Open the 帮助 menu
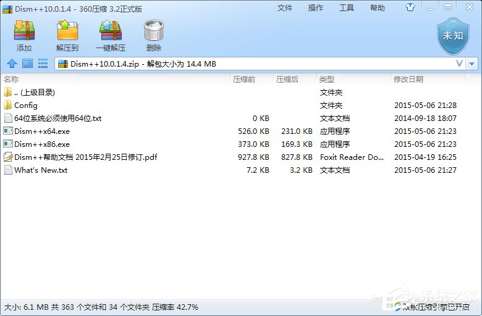The height and width of the screenshot is (316, 482). (x=378, y=7)
